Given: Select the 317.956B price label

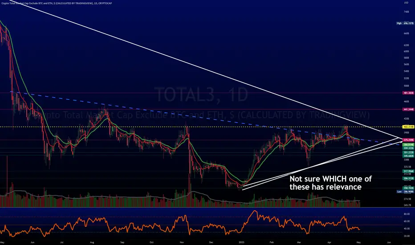Looking at the screenshot, I should click(x=408, y=171).
